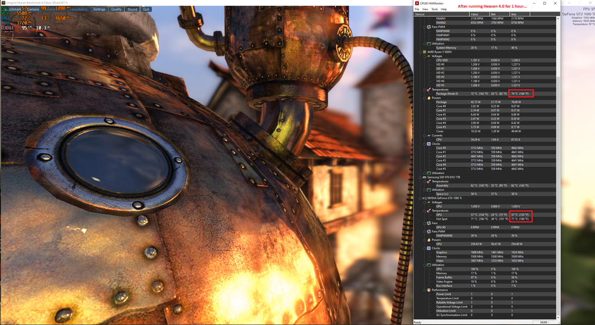Click the Performance gauge icon
The height and width of the screenshot is (325, 595).
[429, 290]
